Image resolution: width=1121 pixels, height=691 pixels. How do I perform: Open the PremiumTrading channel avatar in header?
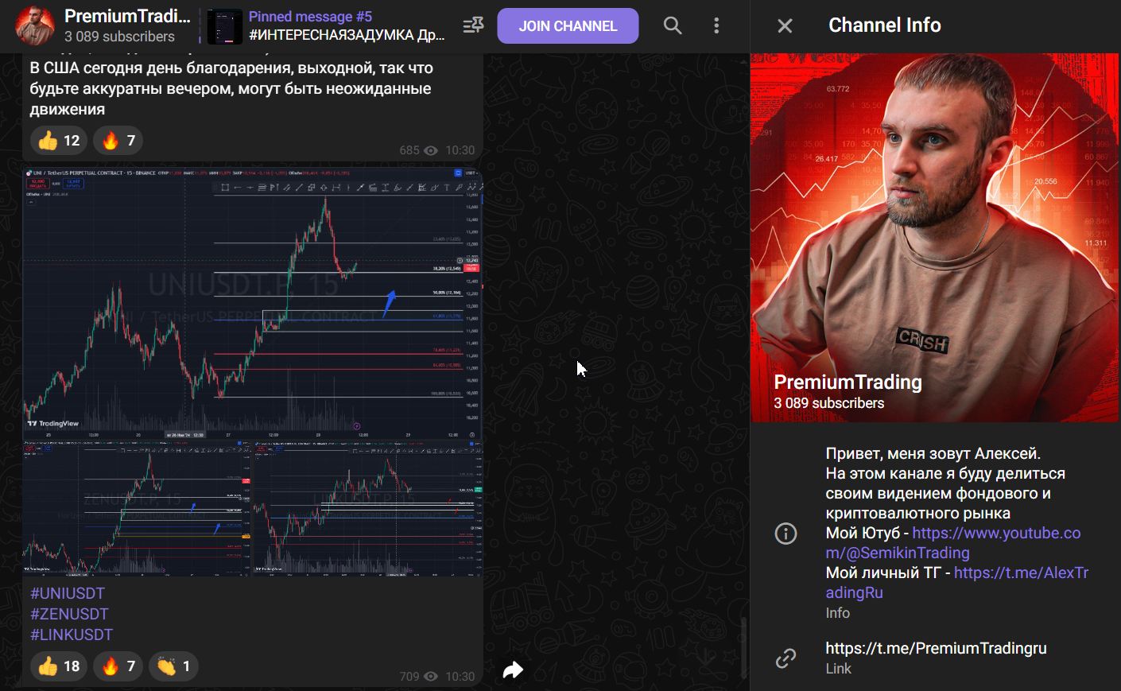[35, 25]
